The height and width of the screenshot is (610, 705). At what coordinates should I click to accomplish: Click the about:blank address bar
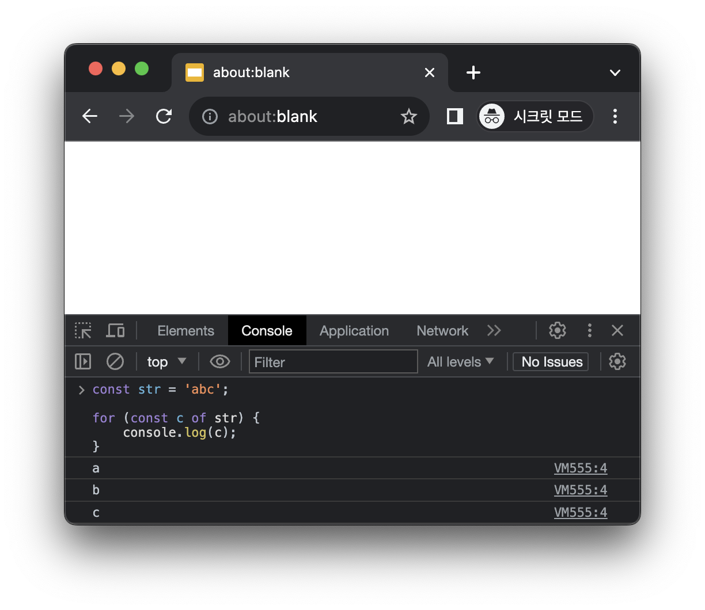(x=309, y=116)
